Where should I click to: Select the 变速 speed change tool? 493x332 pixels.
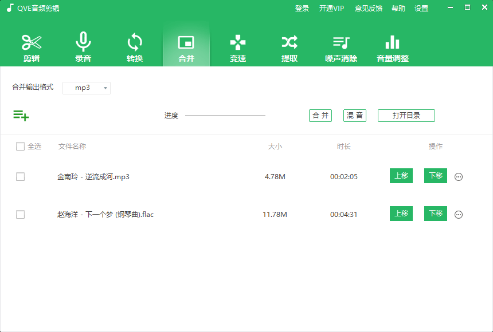pyautogui.click(x=237, y=46)
